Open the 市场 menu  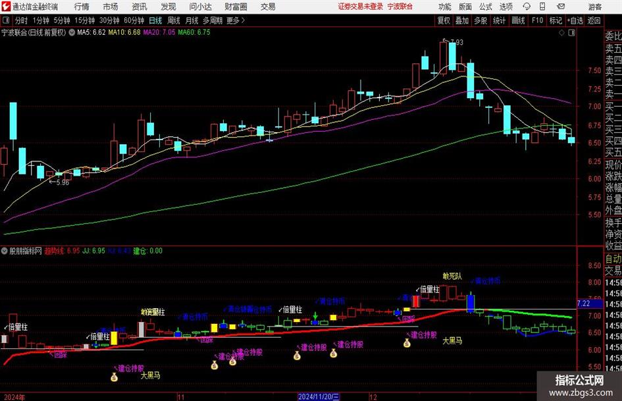[111, 7]
